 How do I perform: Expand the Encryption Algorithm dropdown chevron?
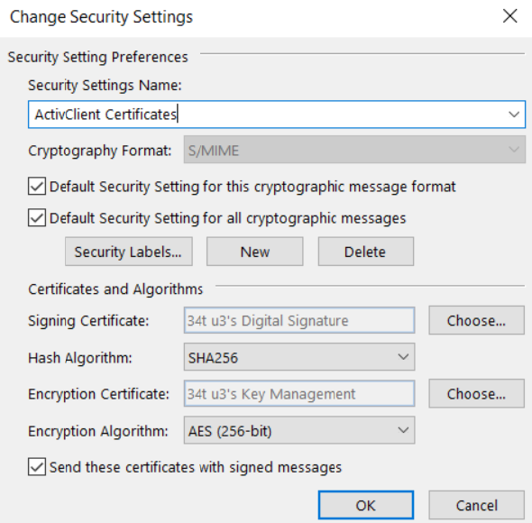click(403, 430)
